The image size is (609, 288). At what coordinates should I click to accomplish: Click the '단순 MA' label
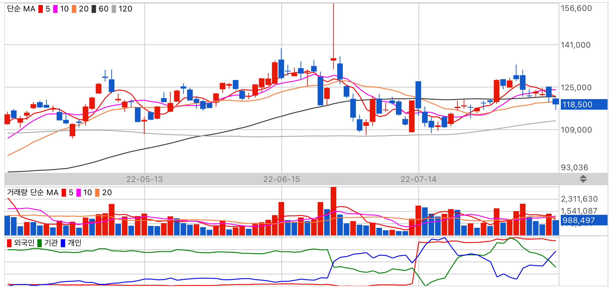click(21, 9)
